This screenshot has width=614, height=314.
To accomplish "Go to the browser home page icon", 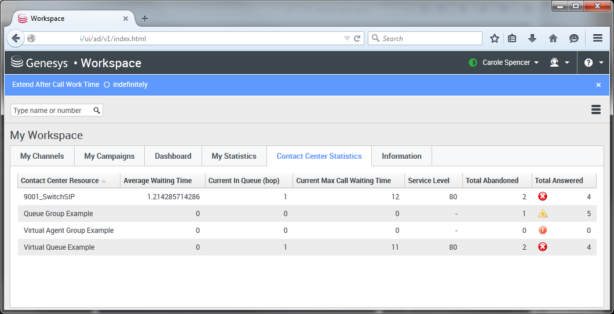I will [x=553, y=38].
